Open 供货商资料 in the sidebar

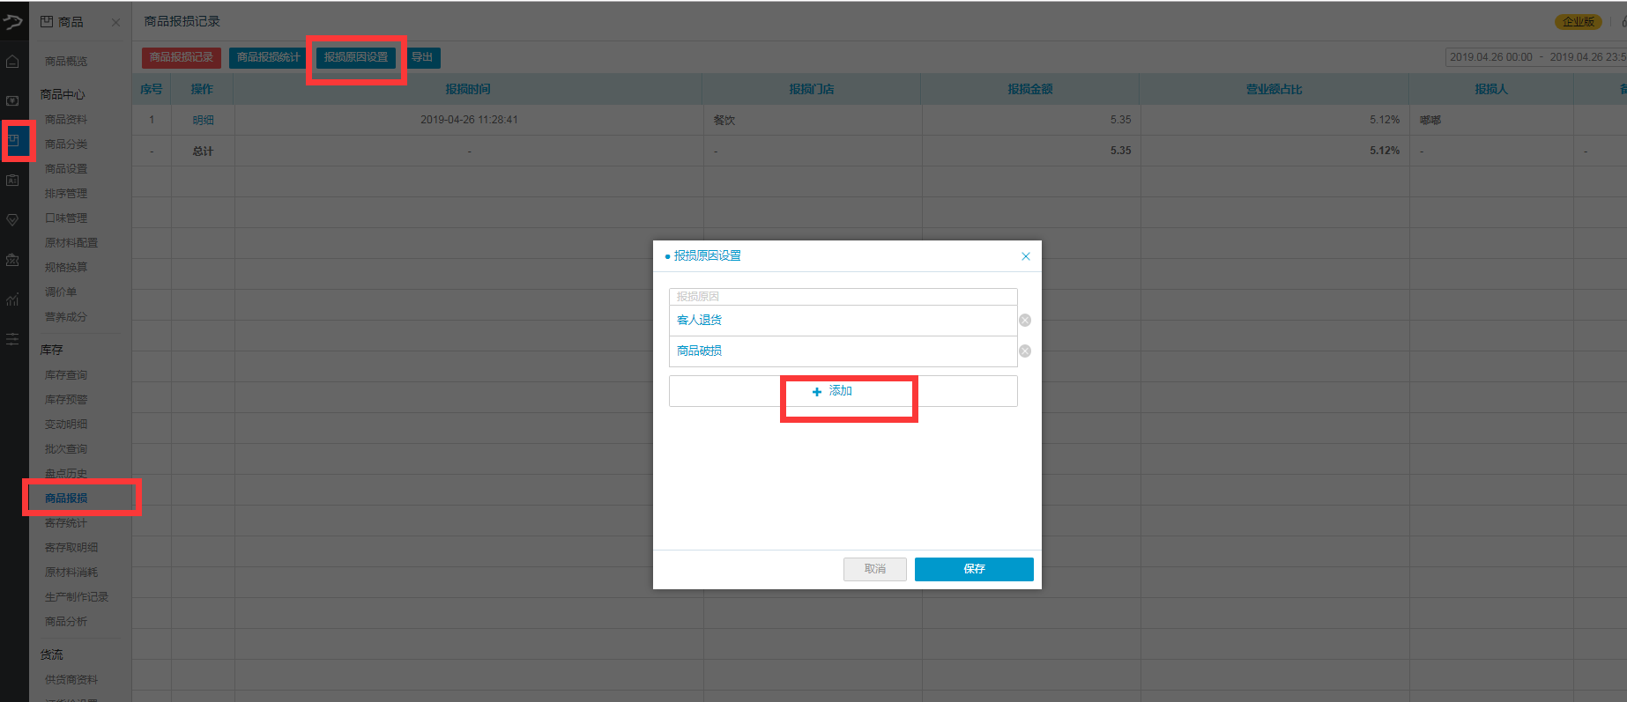click(71, 680)
